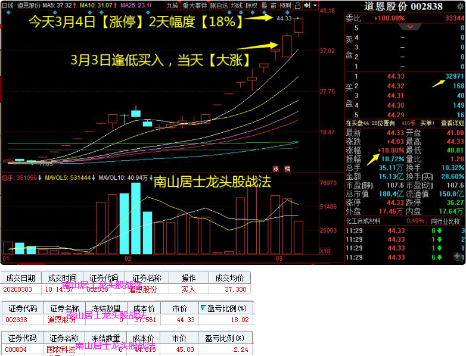The width and height of the screenshot is (466, 356).
Task: Select the security code cell 000004
Action: [15, 349]
